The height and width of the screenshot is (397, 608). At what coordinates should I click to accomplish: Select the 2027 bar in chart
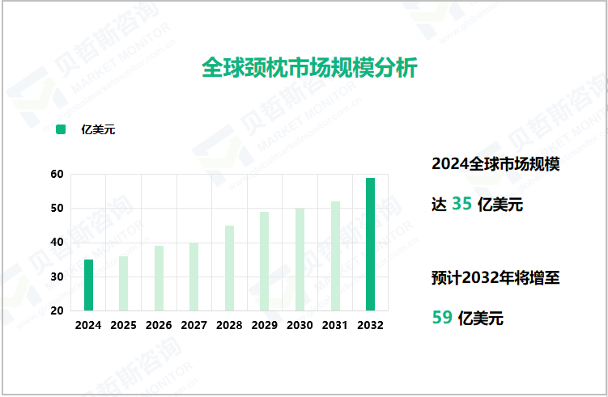pos(193,277)
